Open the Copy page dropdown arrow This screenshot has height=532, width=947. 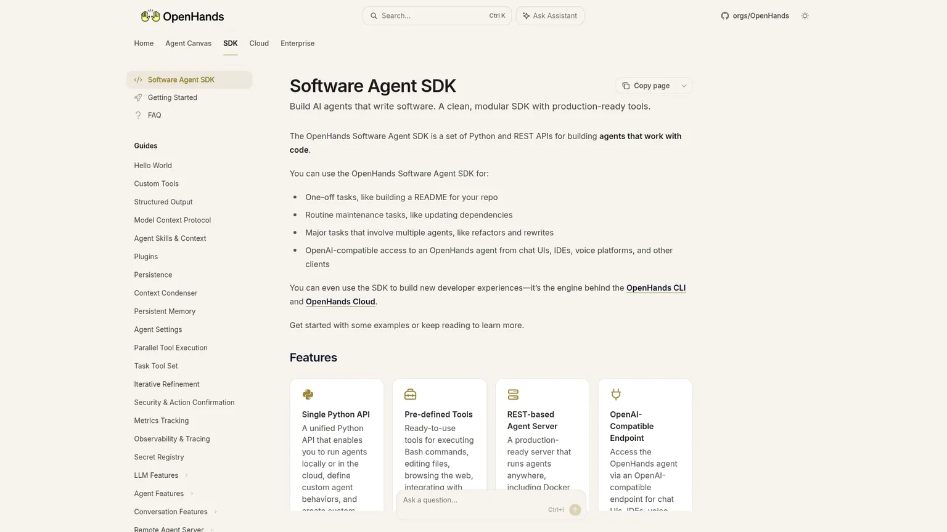tap(684, 86)
